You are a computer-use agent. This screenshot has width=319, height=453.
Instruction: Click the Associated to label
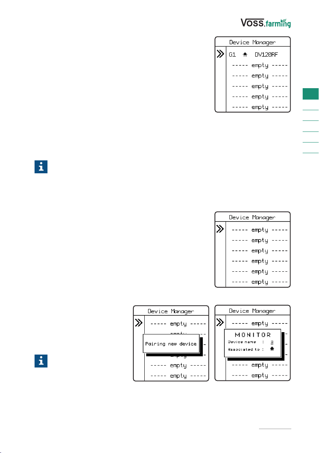tap(244, 349)
